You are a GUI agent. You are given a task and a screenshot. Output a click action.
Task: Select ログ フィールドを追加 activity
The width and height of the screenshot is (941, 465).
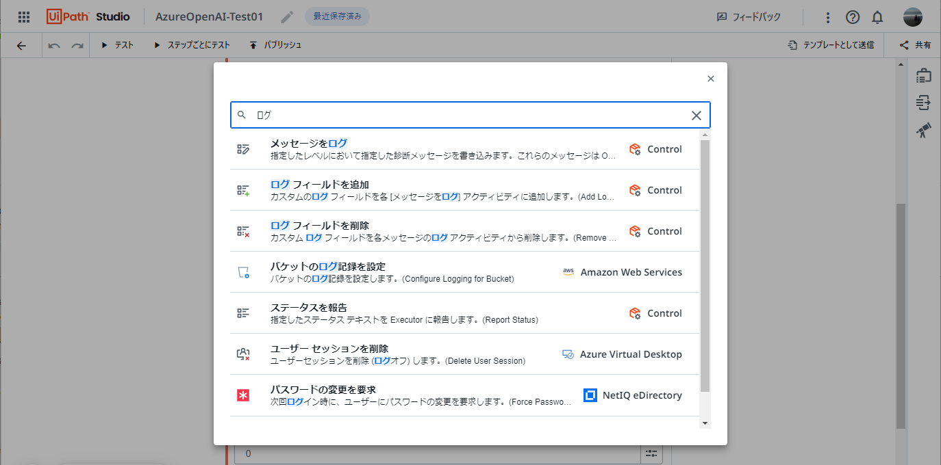465,190
